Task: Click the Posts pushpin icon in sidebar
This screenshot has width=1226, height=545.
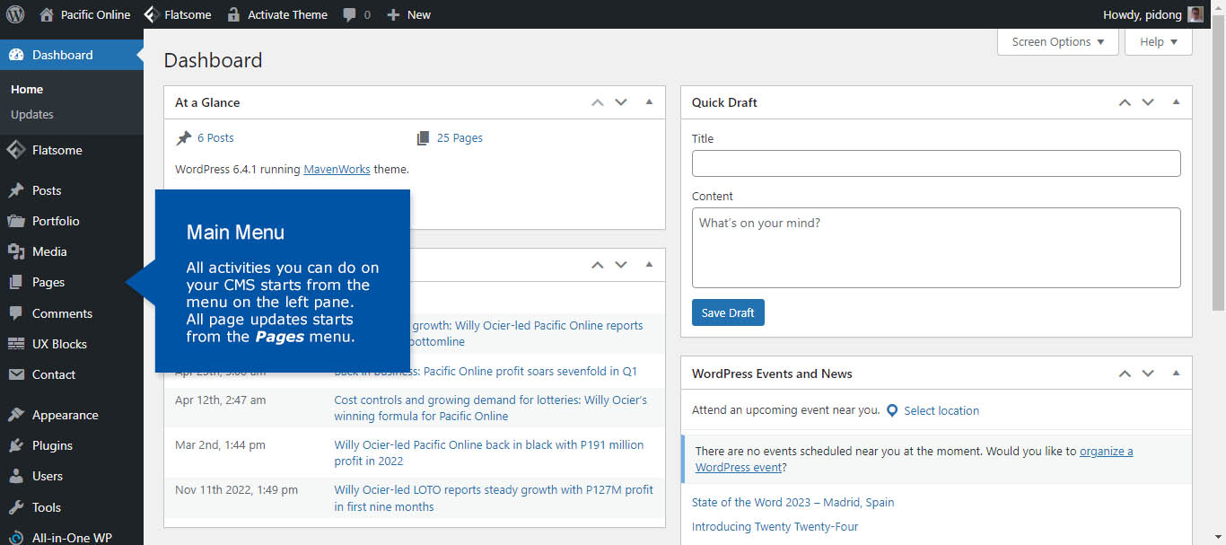Action: click(15, 190)
